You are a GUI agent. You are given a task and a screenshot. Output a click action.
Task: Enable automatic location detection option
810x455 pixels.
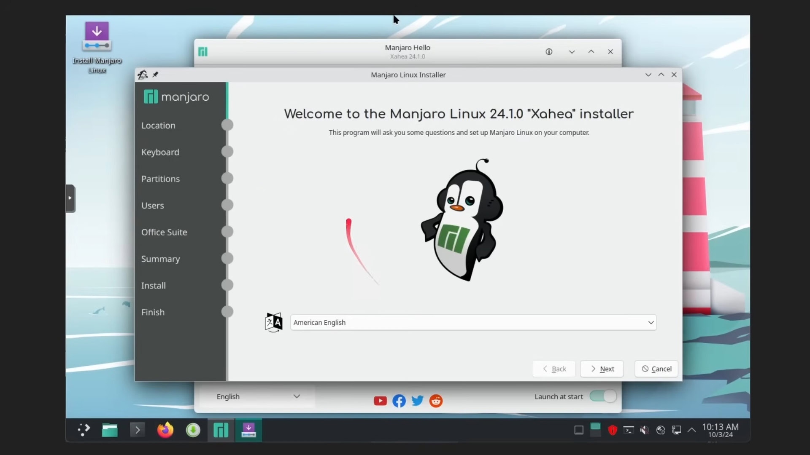coord(158,125)
